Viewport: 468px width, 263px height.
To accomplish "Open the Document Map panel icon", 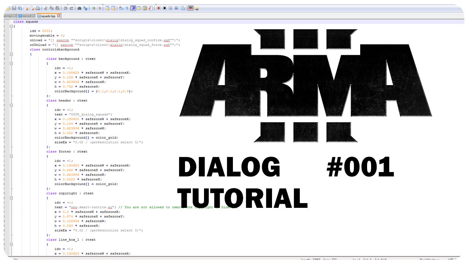I will pos(145,8).
